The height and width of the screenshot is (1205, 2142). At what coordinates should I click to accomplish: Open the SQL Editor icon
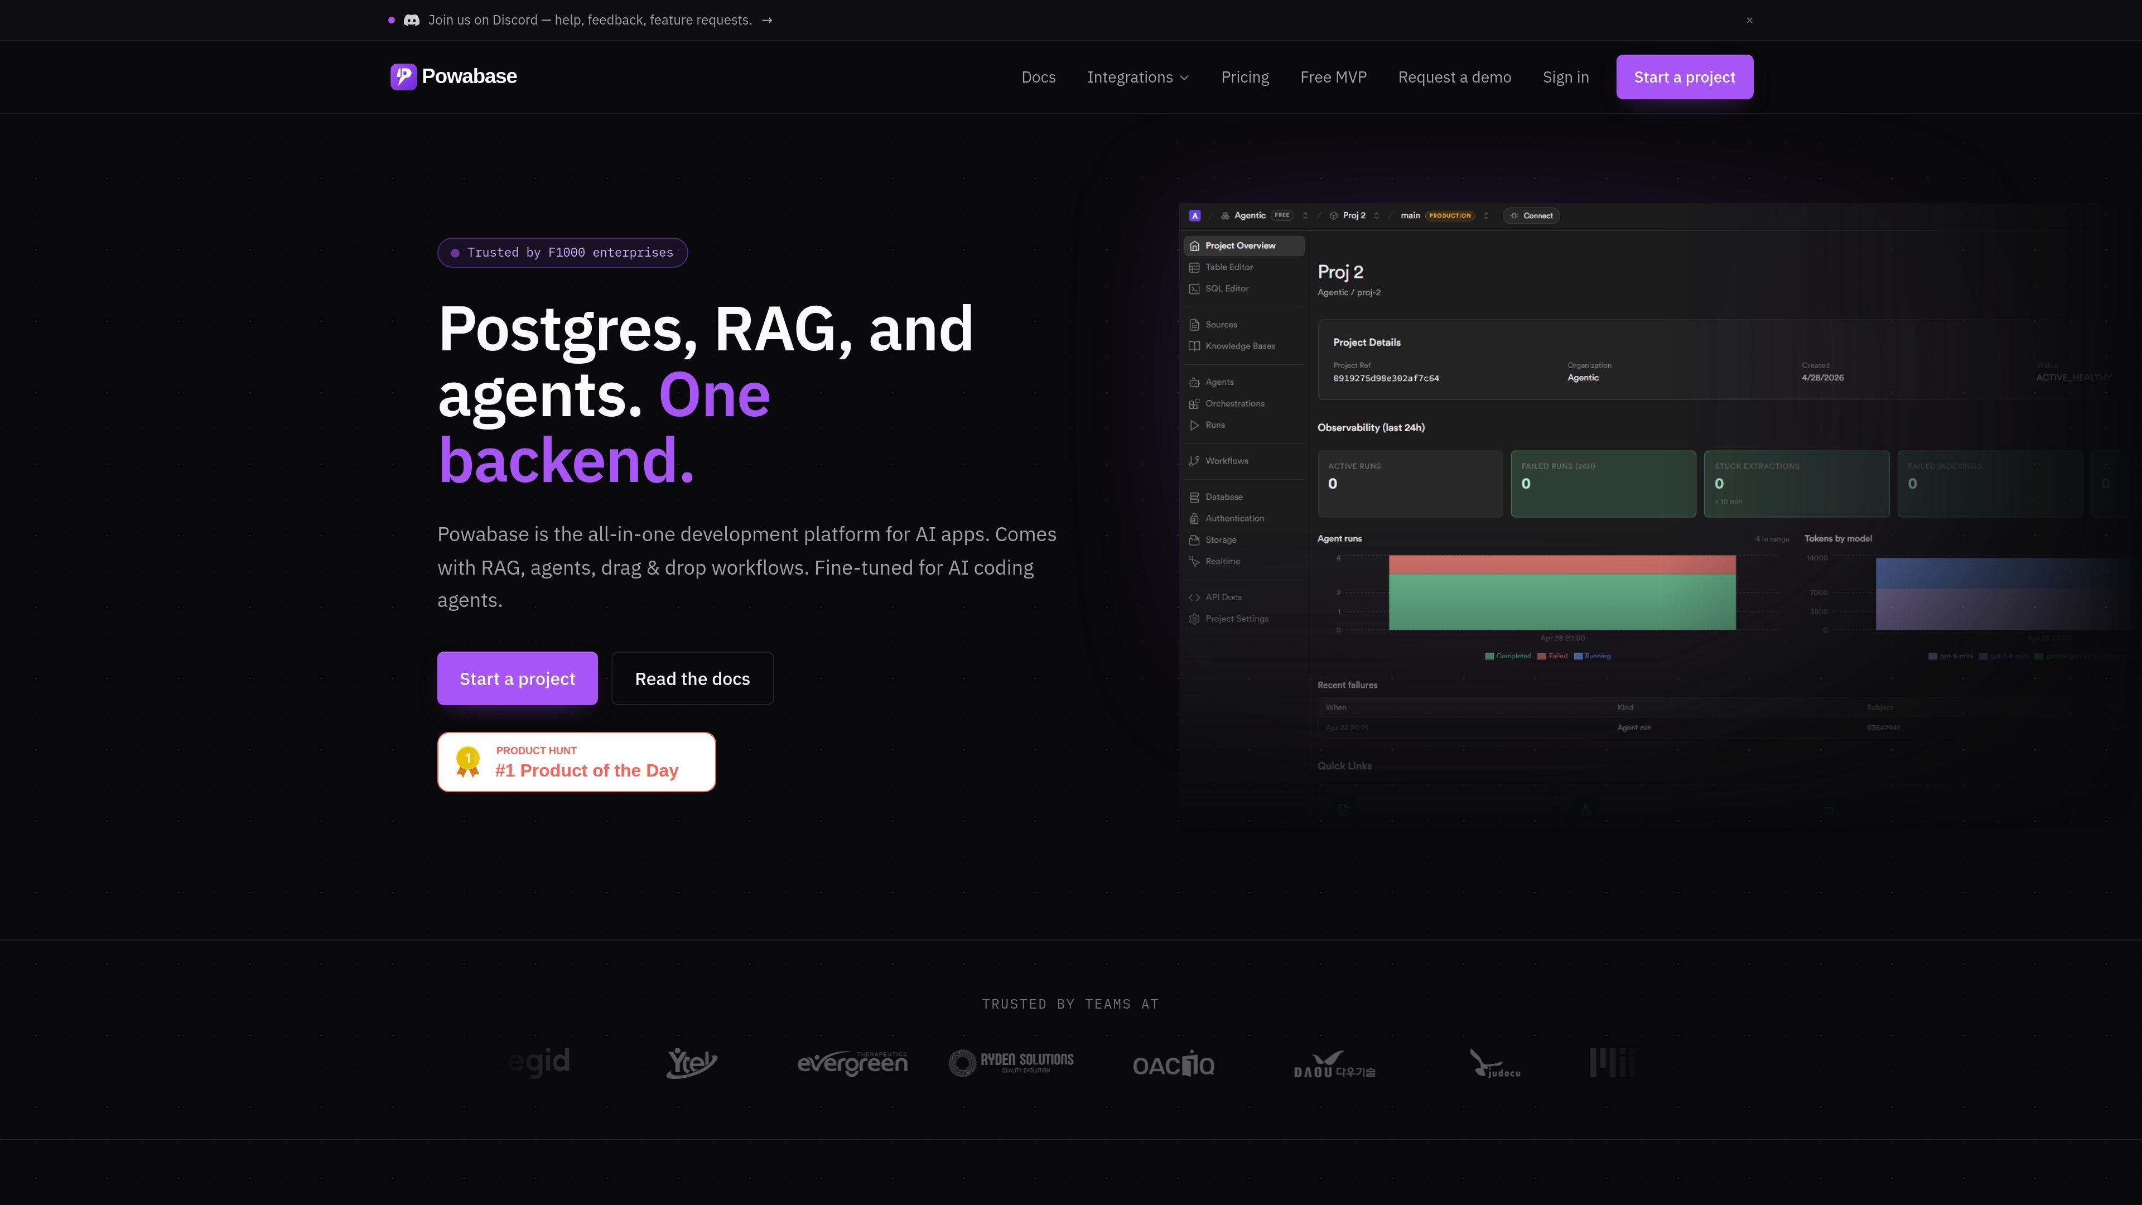[x=1195, y=290]
